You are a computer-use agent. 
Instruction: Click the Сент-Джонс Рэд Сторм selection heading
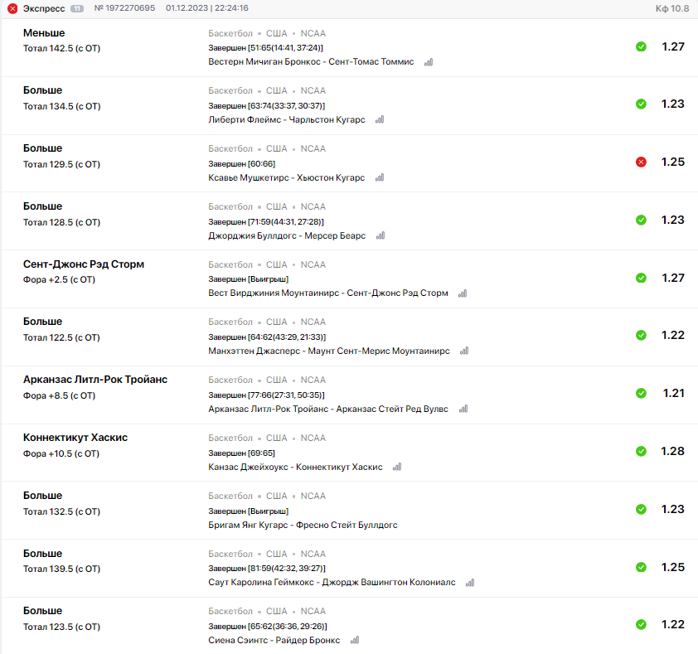84,264
